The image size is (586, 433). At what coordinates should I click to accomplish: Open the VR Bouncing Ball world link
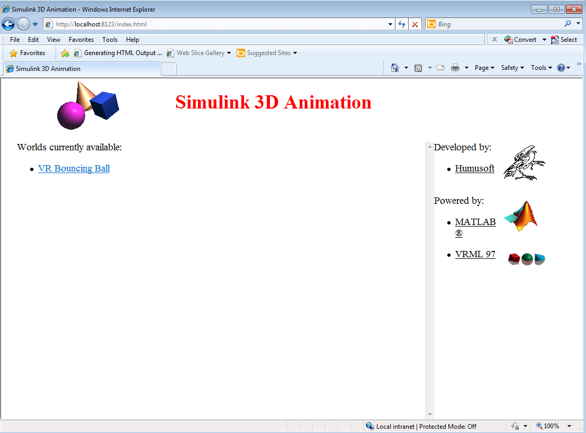(74, 168)
